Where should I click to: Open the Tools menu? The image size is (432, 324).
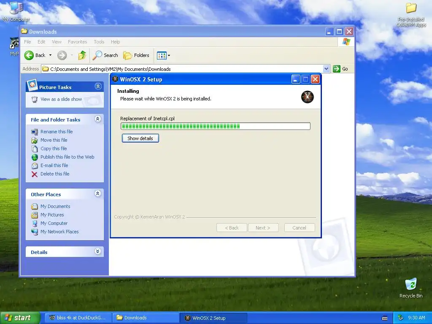pos(99,42)
